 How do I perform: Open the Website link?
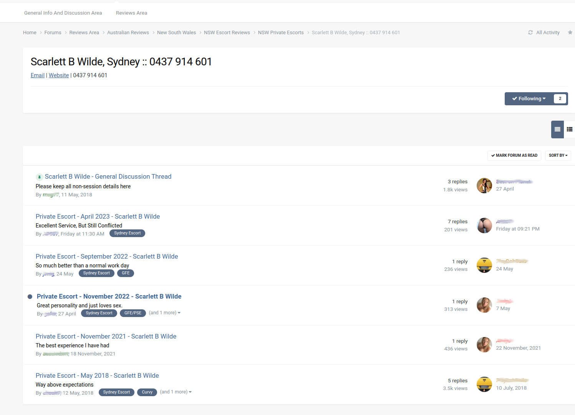point(58,75)
